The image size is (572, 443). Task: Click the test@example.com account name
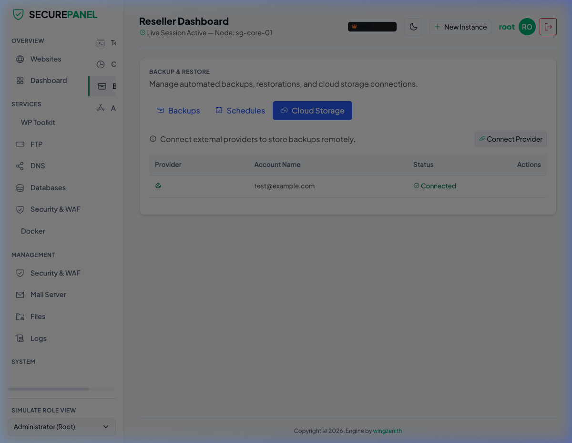(x=285, y=186)
